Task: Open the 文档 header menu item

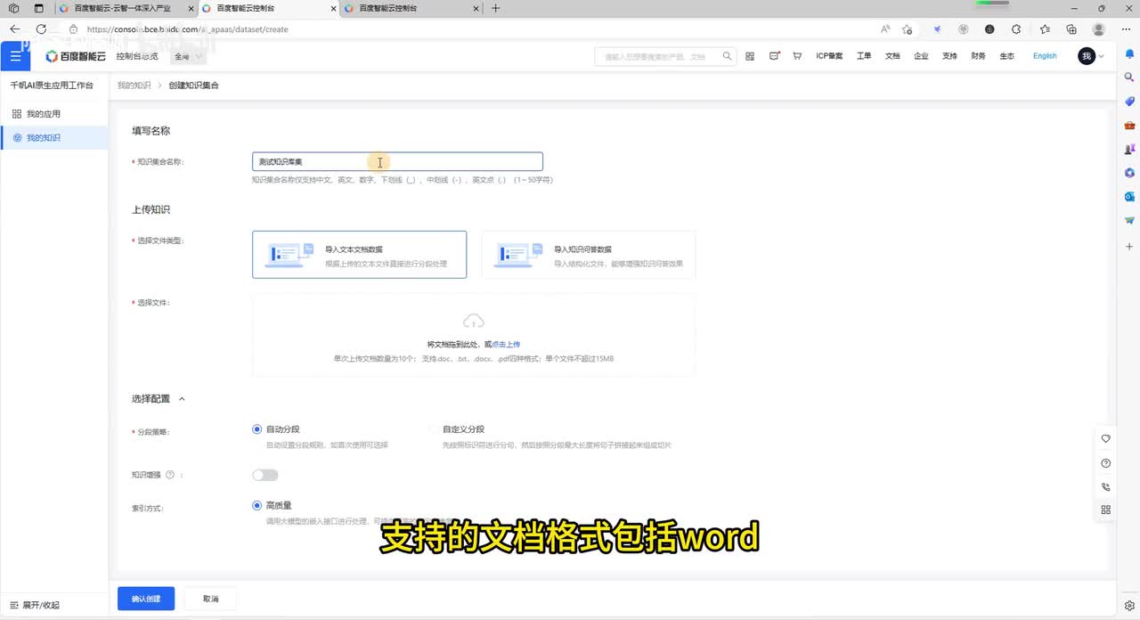Action: [892, 56]
